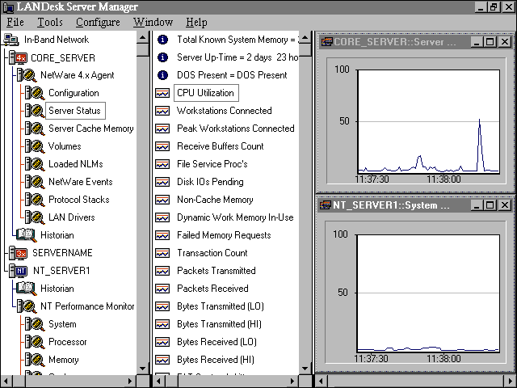The image size is (517, 388).
Task: Click the icon beside LAN Drivers
Action: click(x=35, y=217)
